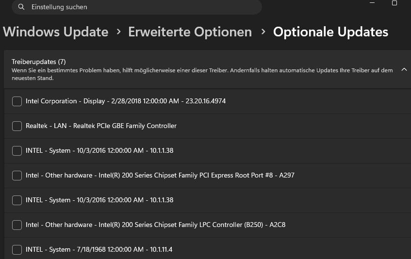Check the second INTEL System 10.1.1.38 checkbox
The height and width of the screenshot is (259, 411).
17,200
